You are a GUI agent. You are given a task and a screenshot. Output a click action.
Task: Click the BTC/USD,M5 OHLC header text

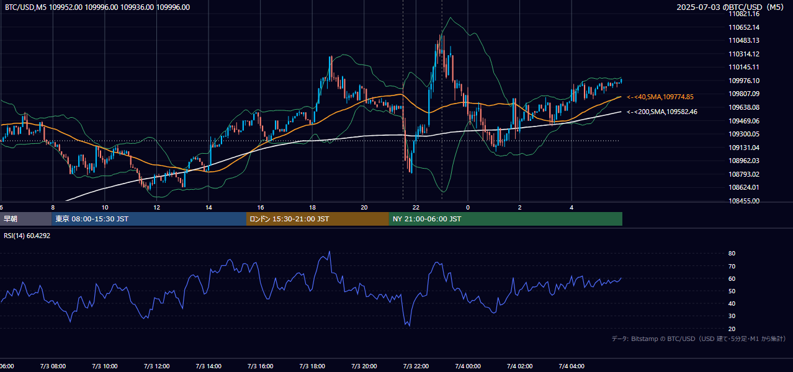coord(97,7)
